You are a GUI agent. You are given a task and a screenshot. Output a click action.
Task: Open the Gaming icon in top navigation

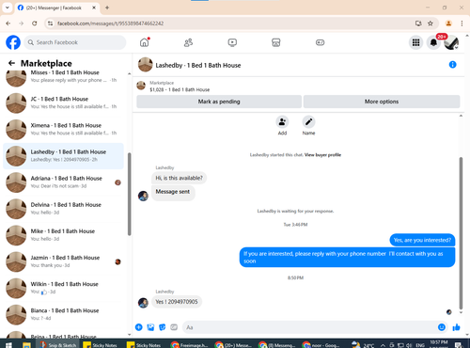pos(320,42)
